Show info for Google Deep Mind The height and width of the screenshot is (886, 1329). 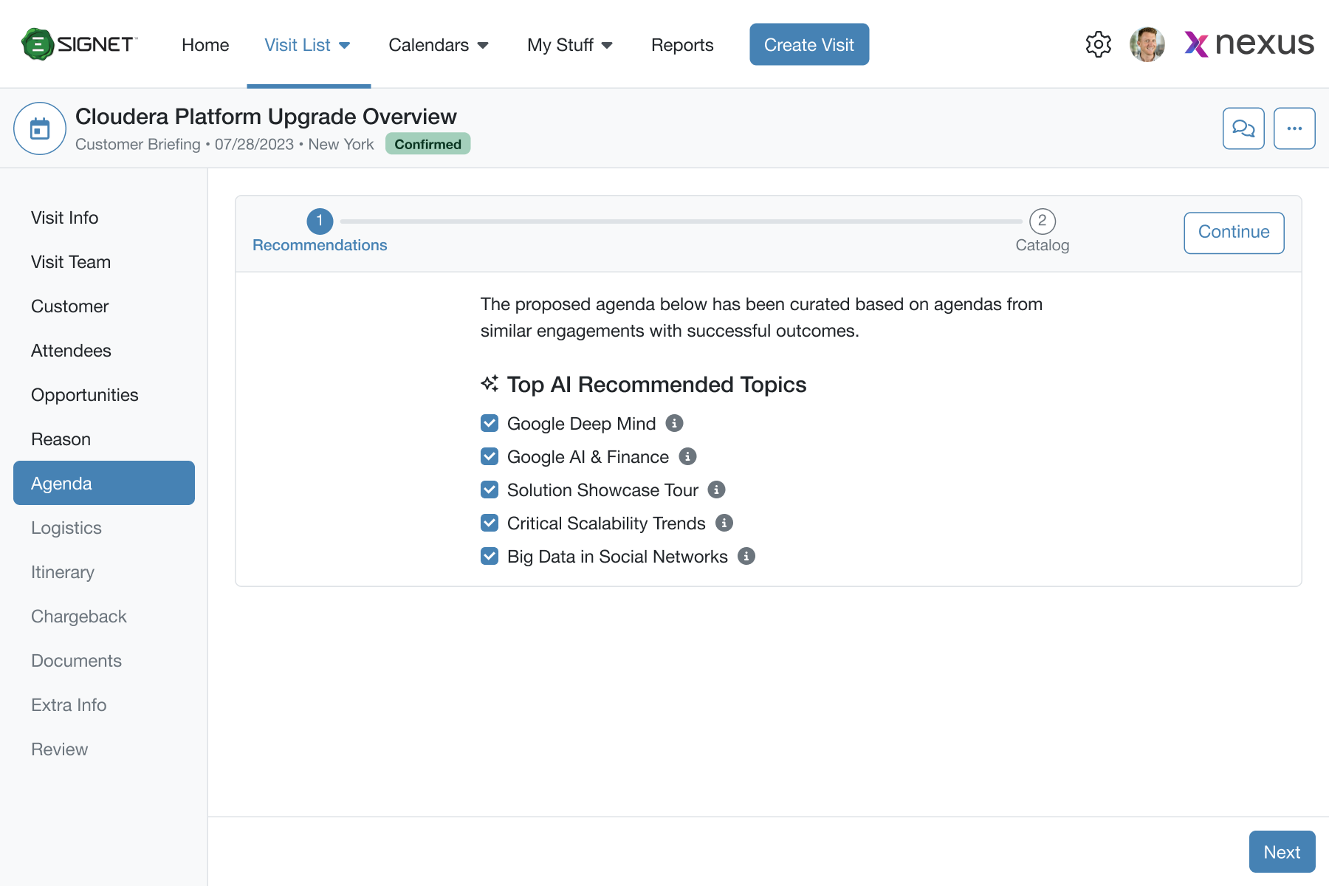(674, 423)
